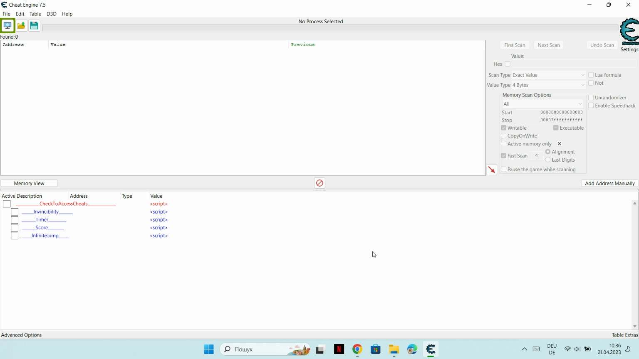
Task: Expand the memory region dropdown showing All
Action: [x=542, y=104]
